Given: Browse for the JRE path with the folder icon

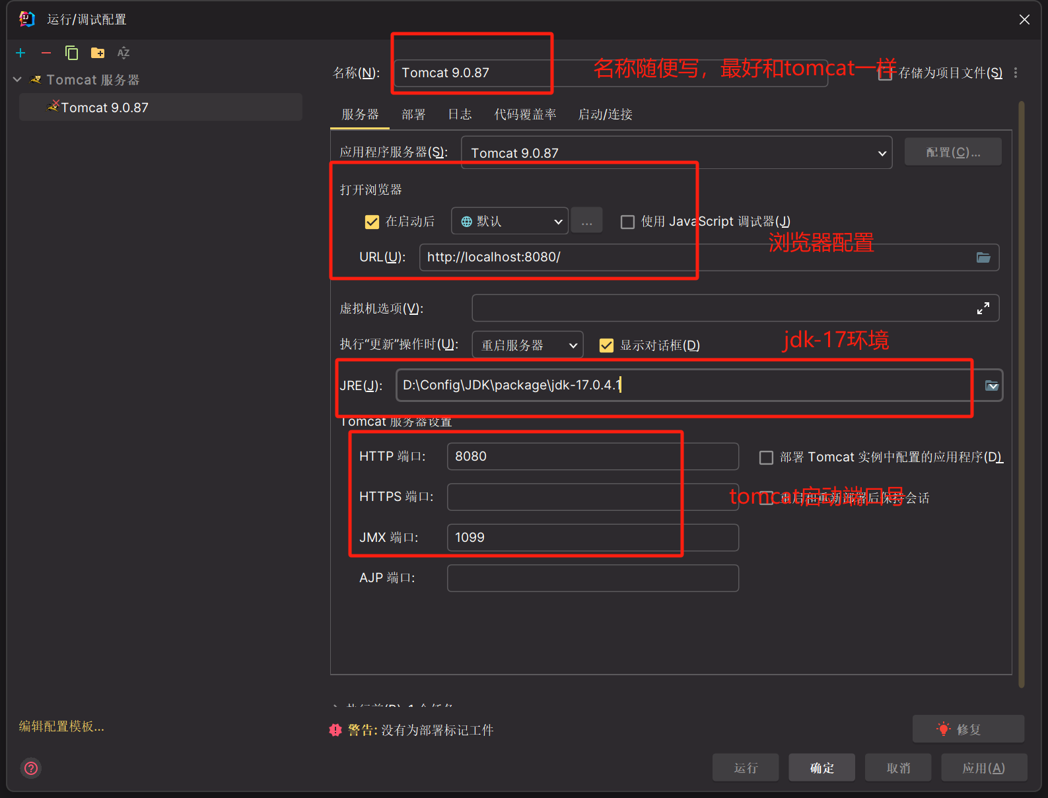Looking at the screenshot, I should (x=992, y=385).
